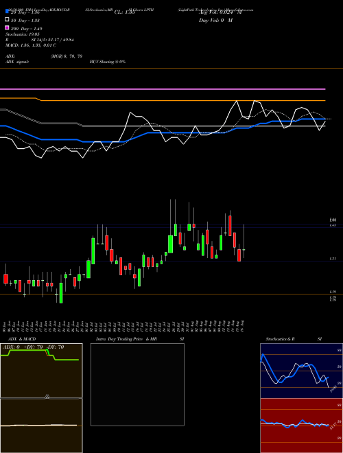Click the 'ADX: 0 +DY: 70 -DY: 70' readout

[x=33, y=347]
